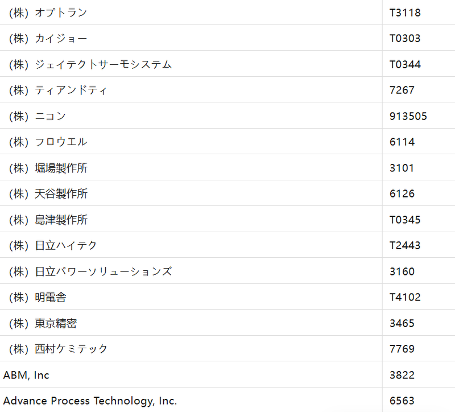Select the code 6126 cell
Viewport: 455px width, 412px height.
click(402, 193)
